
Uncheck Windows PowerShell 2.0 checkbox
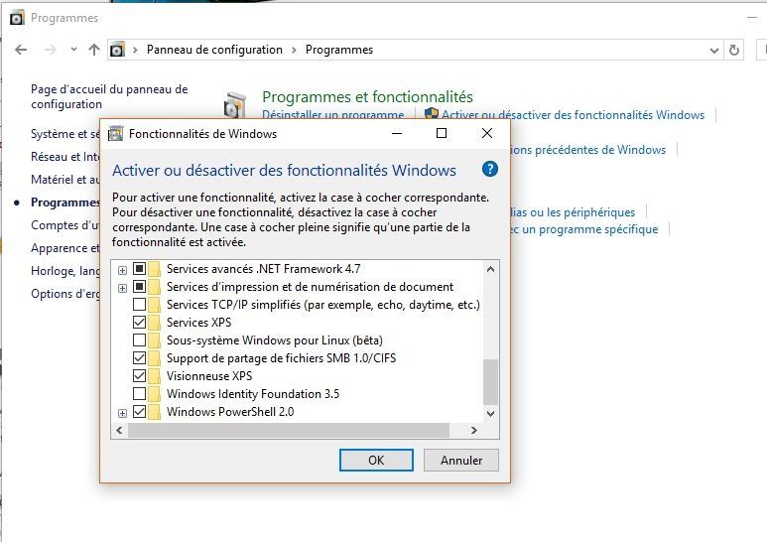click(x=140, y=411)
